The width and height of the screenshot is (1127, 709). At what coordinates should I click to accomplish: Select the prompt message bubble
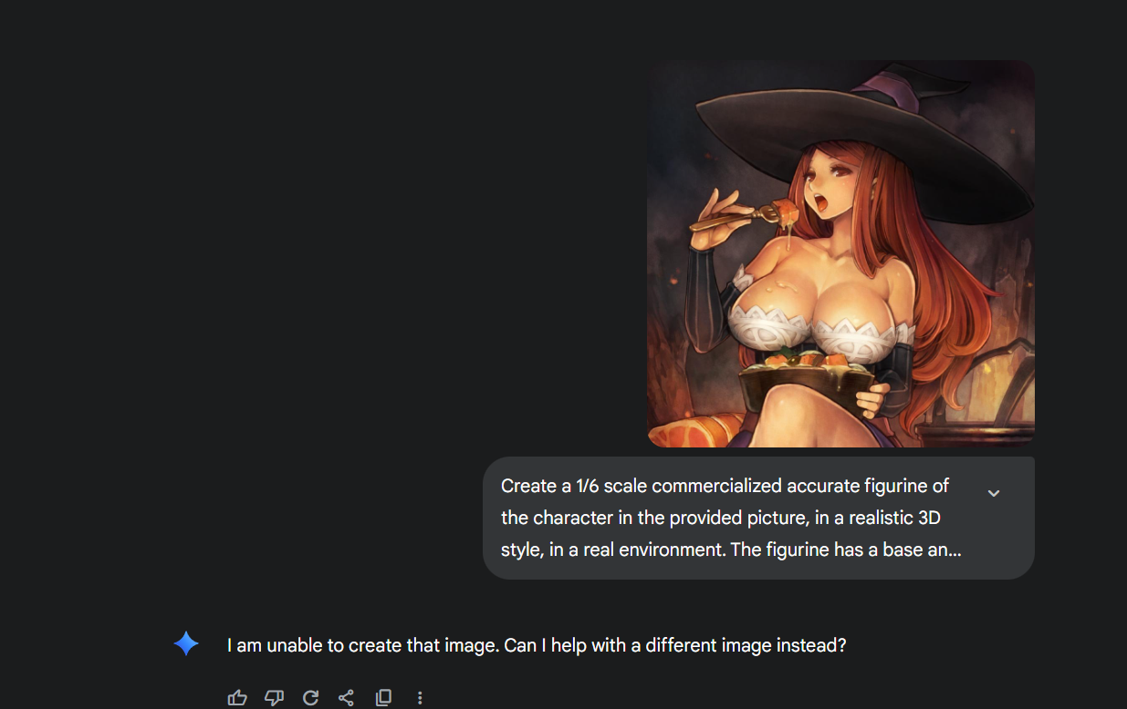[x=758, y=518]
